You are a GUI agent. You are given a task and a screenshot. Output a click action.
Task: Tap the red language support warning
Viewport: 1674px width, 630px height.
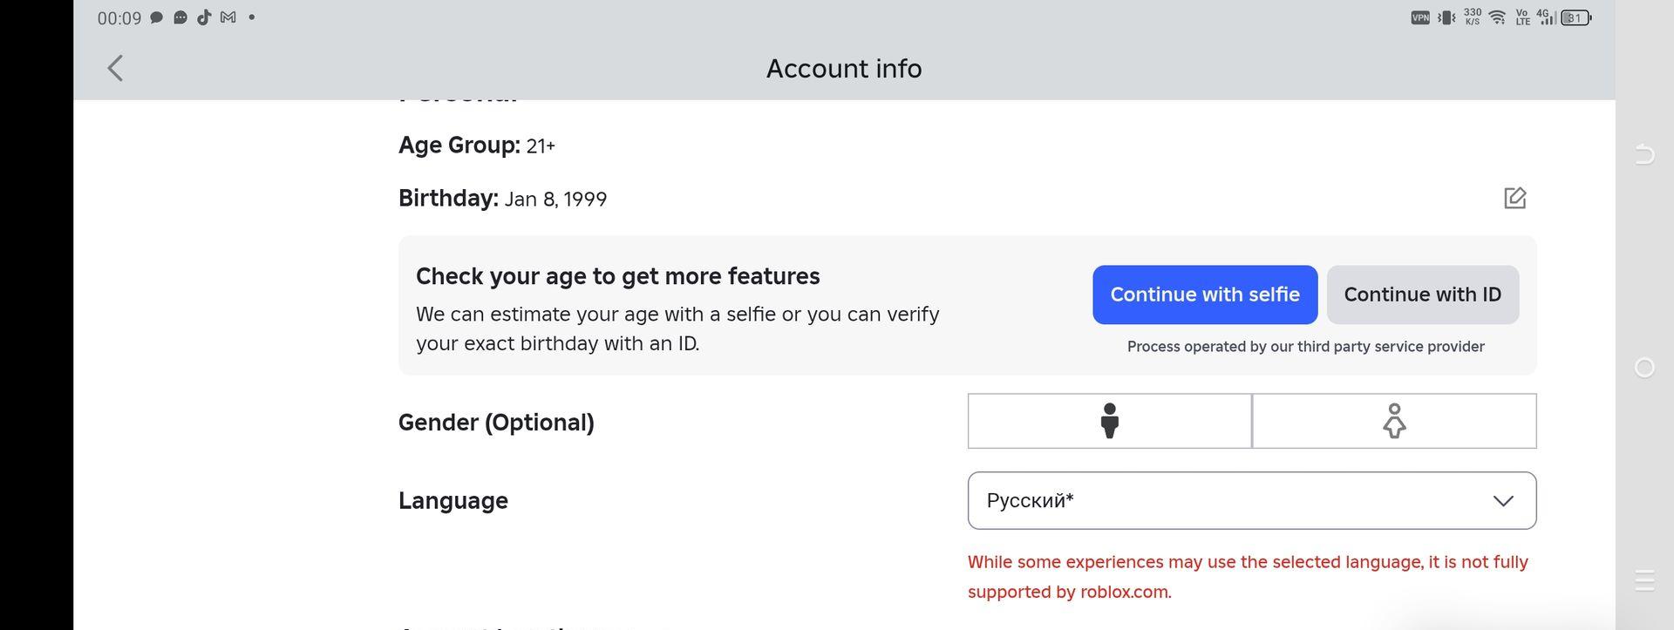pos(1247,576)
